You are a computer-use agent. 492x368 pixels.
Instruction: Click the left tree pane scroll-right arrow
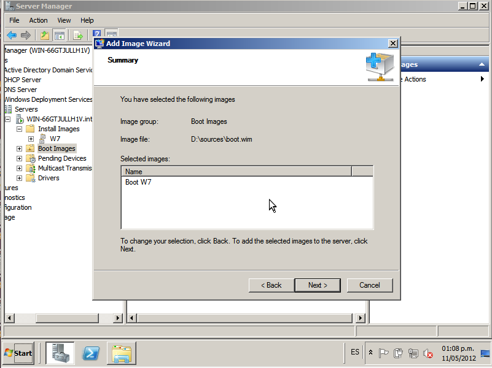click(117, 318)
